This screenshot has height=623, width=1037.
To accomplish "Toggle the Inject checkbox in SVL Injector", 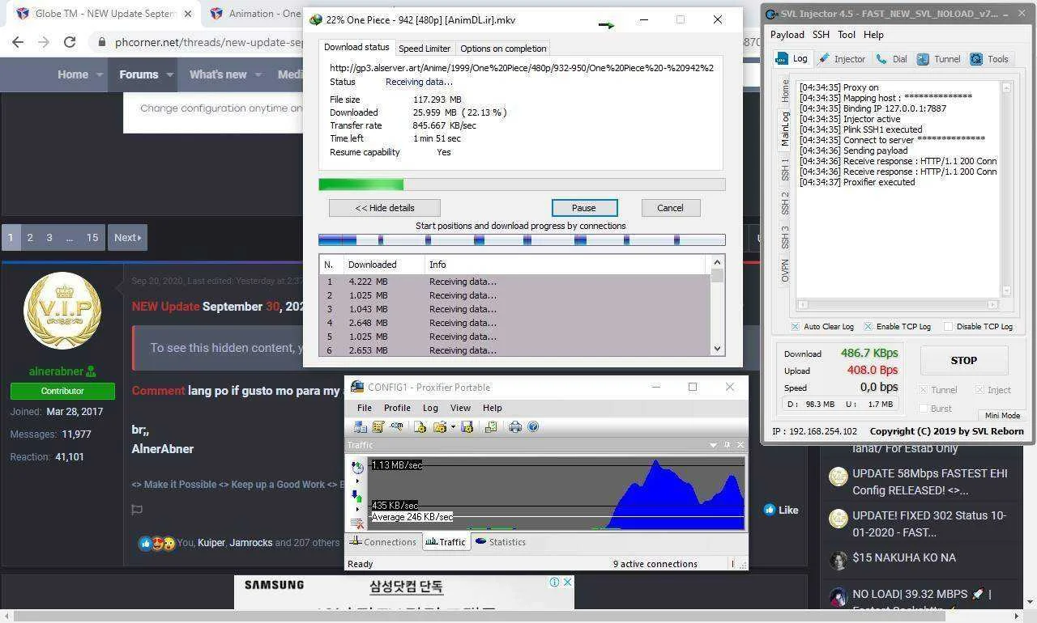I will tap(979, 390).
